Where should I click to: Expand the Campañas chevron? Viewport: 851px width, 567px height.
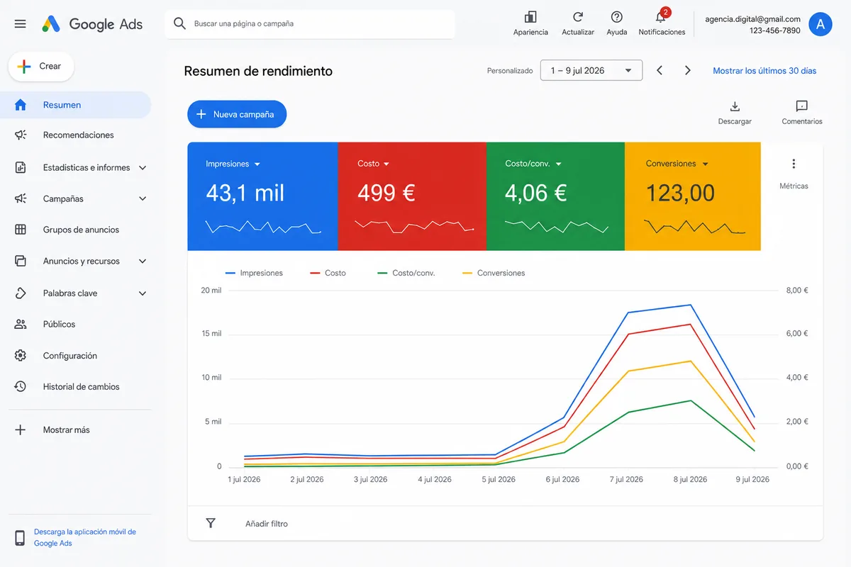pyautogui.click(x=143, y=199)
